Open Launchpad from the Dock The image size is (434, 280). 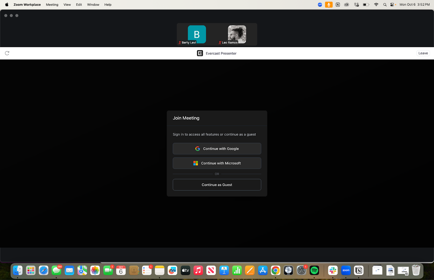tap(31, 270)
